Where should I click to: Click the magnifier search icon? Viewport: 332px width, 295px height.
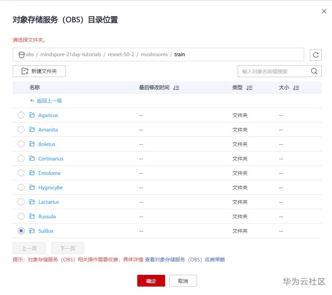[314, 71]
